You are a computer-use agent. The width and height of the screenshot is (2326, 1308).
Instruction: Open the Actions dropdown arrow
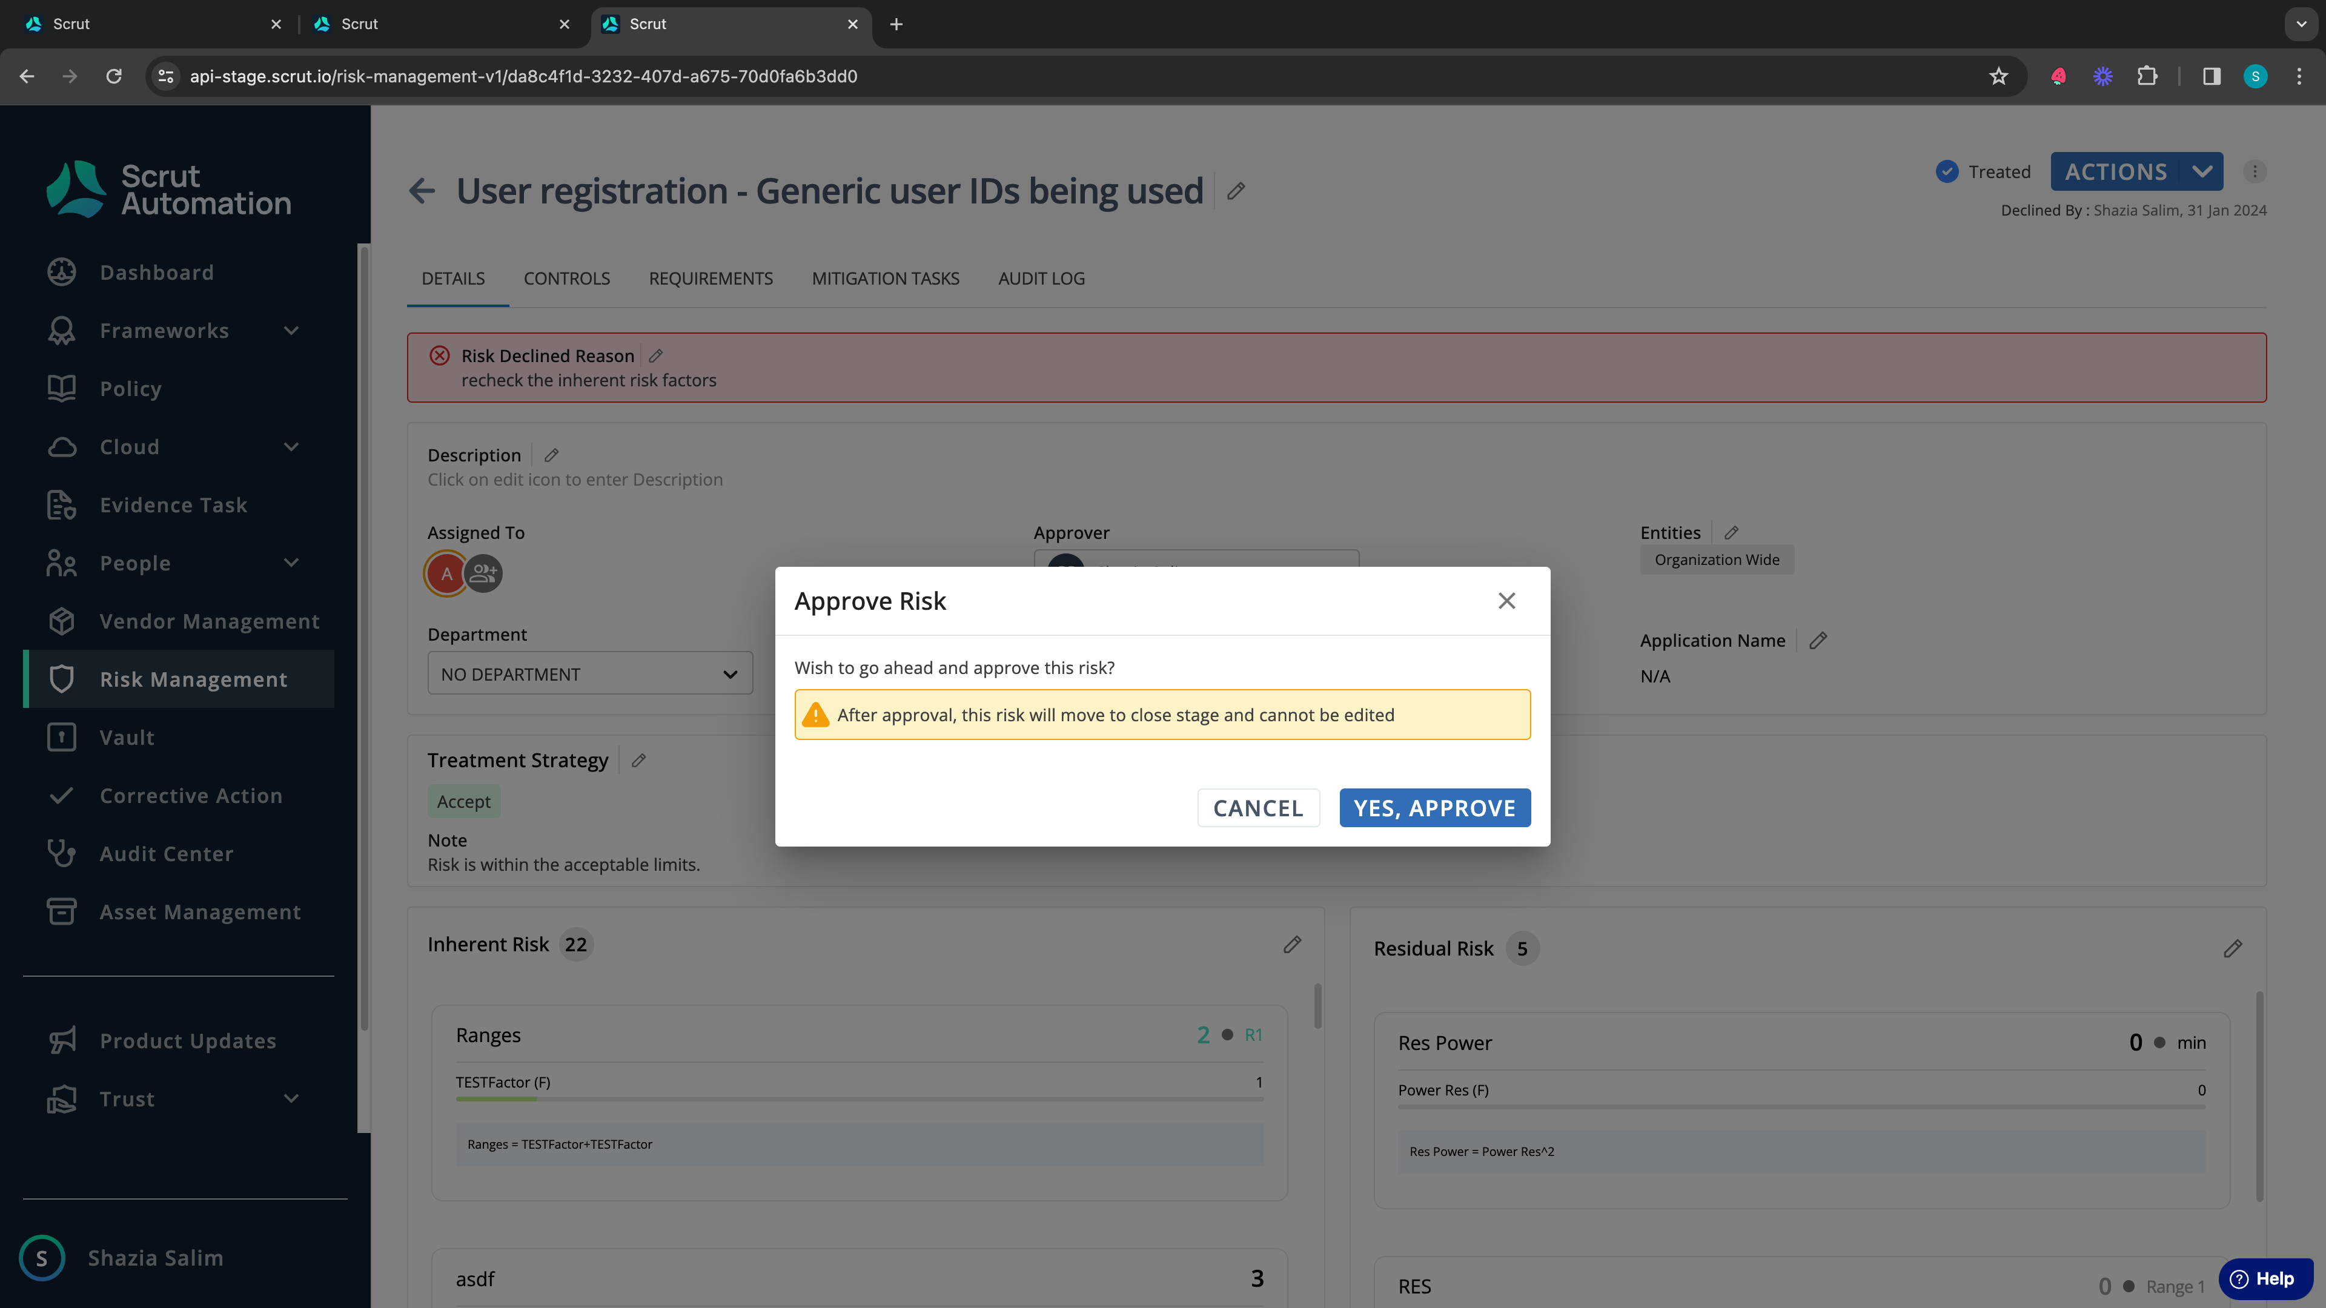point(2201,171)
